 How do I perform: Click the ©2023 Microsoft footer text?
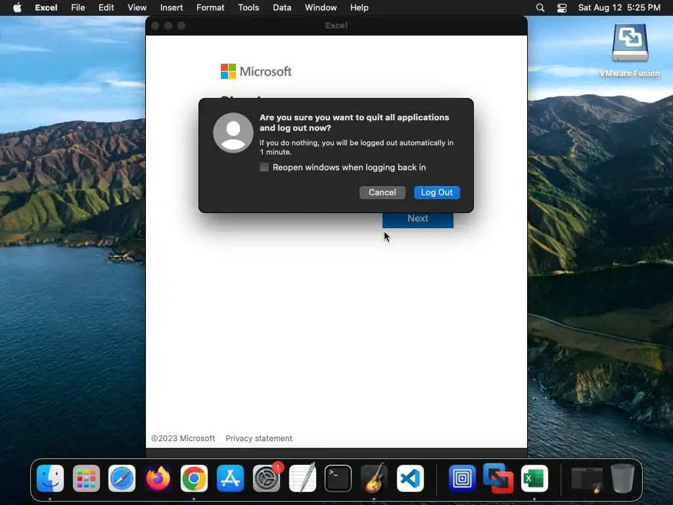point(183,439)
